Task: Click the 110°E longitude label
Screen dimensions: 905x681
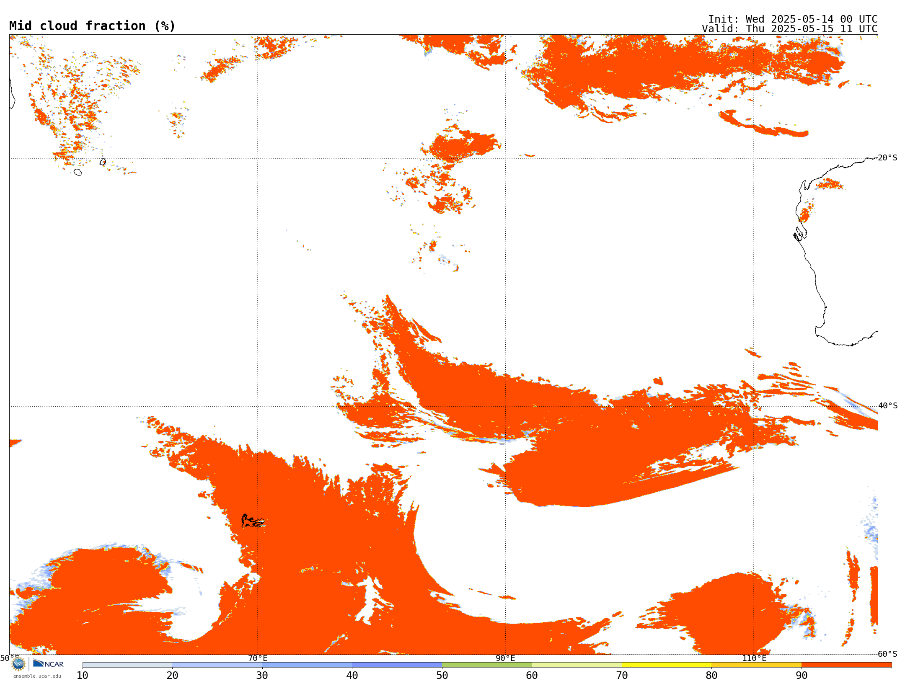Action: coord(754,658)
